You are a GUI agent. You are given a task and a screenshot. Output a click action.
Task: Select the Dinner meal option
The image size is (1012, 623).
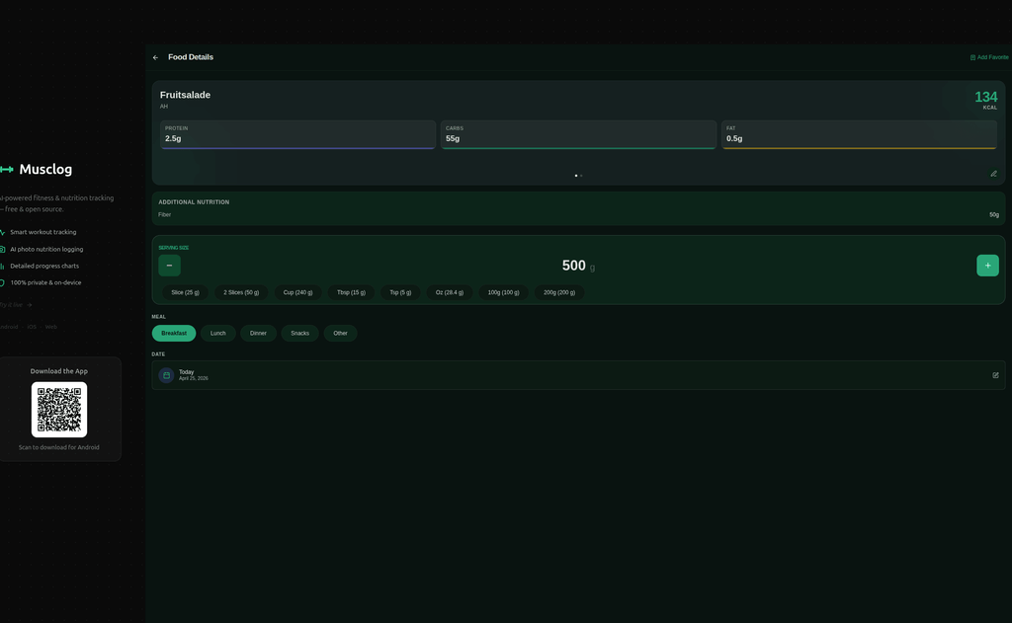(257, 333)
